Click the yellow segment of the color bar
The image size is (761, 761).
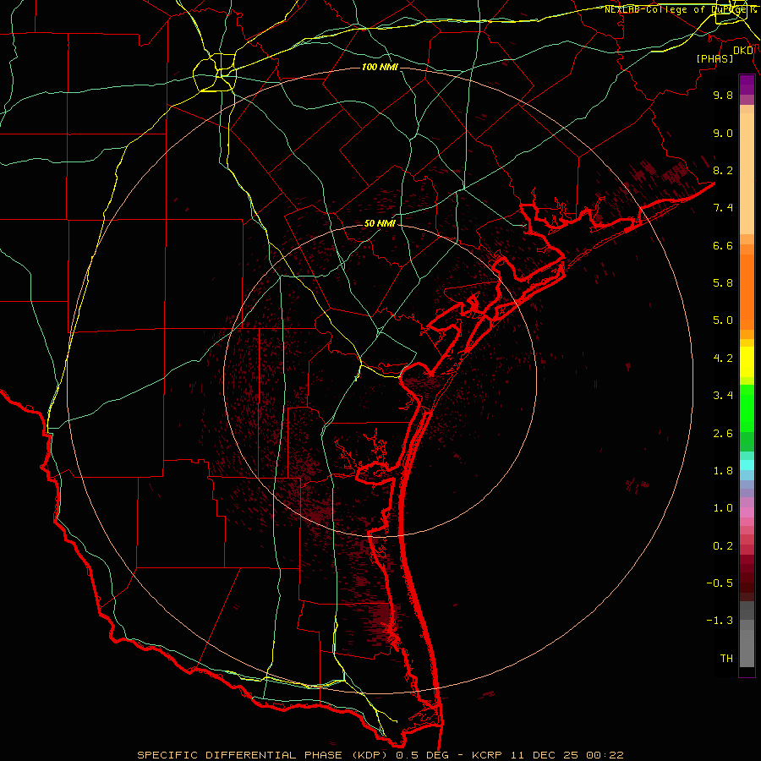coord(747,362)
